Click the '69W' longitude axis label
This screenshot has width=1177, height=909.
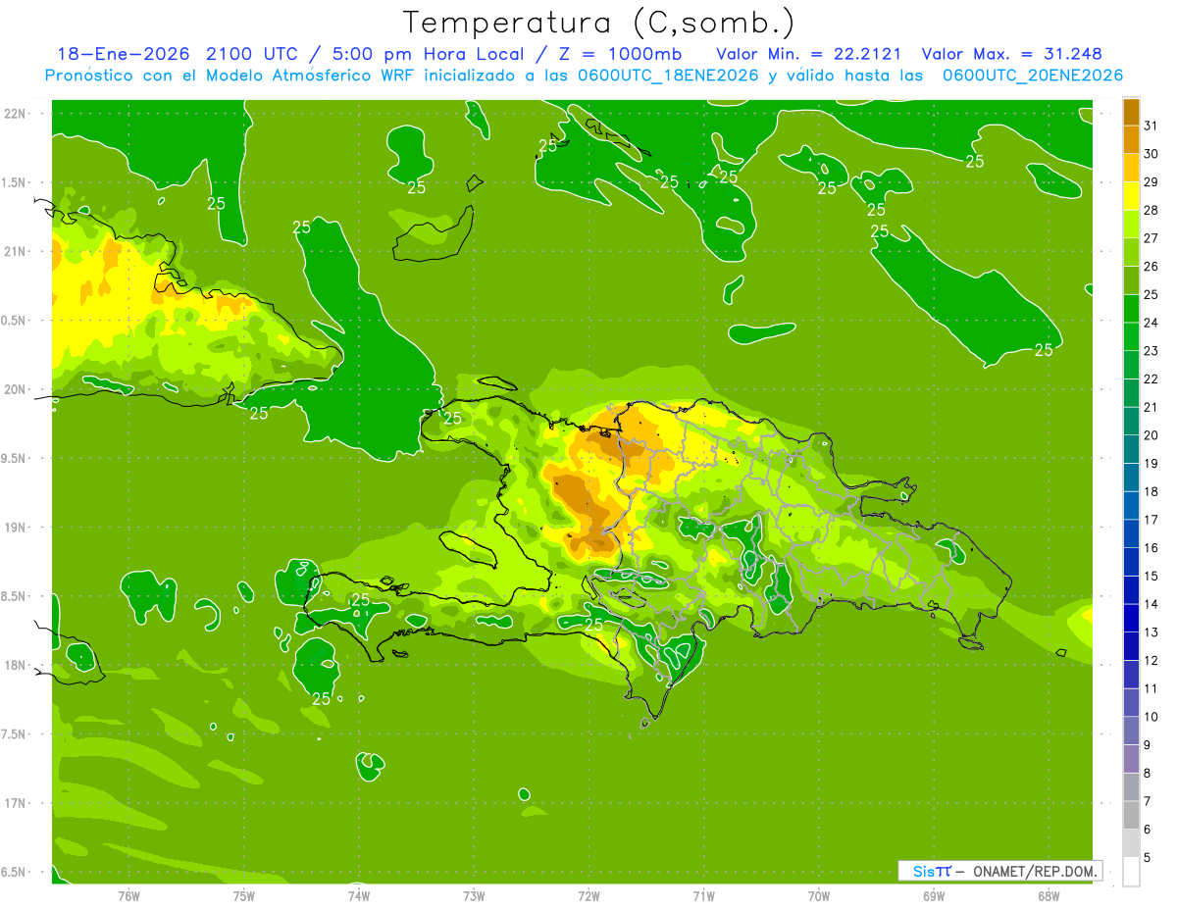click(x=933, y=896)
